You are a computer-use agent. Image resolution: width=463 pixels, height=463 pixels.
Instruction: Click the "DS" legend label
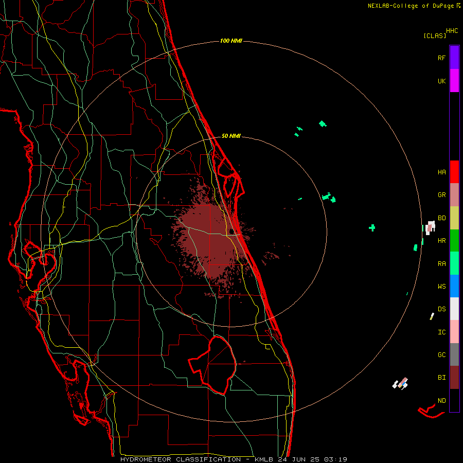pyautogui.click(x=441, y=309)
